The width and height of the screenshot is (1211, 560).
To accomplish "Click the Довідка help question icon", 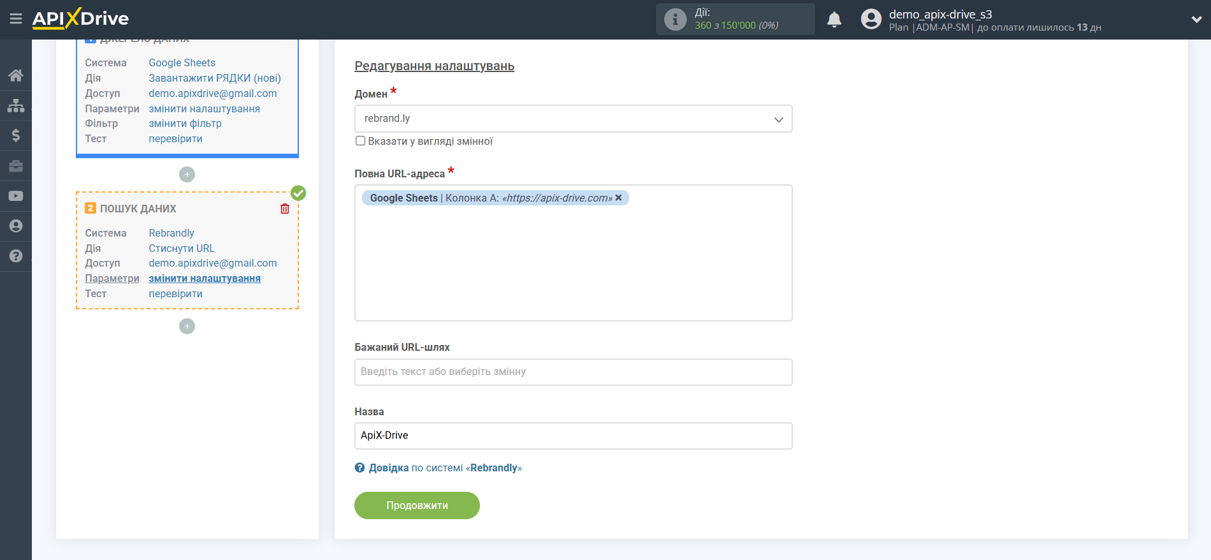I will [359, 468].
